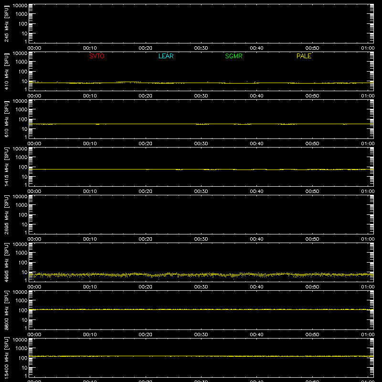Image resolution: width=382 pixels, height=382 pixels.
Task: Select the 15400 MHz [SFU] axis label
Action: [x=6, y=358]
